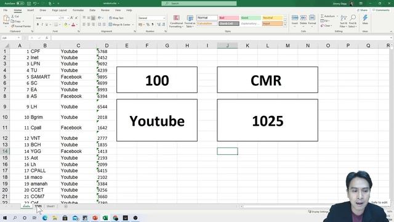Apply the Bad cell style

click(x=228, y=18)
